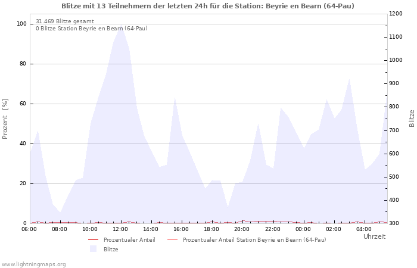Click the 100 value on left percent axis

point(22,24)
